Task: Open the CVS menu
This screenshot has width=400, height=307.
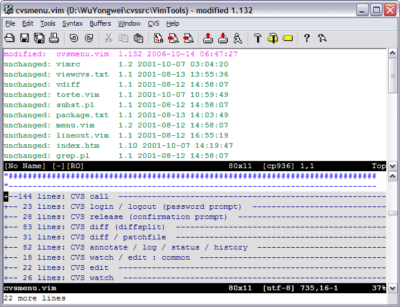Action: pos(154,23)
